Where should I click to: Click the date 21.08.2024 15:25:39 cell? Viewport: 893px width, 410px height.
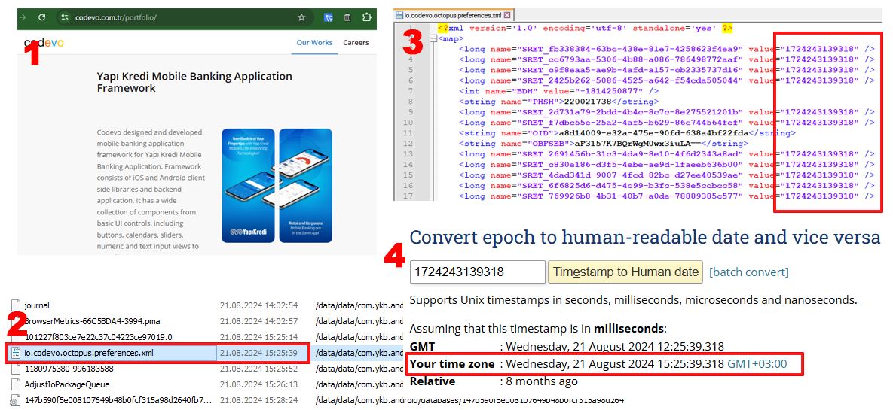point(258,353)
